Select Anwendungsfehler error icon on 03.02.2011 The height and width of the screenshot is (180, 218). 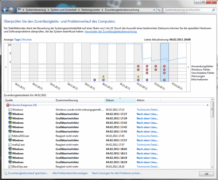(156, 66)
